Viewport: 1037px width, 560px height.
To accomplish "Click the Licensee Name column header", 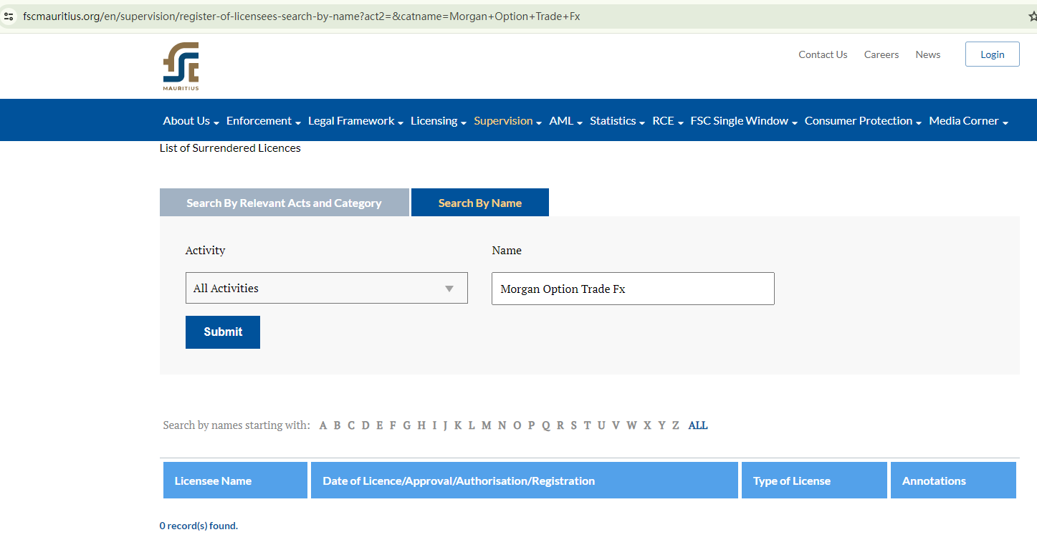I will click(235, 481).
